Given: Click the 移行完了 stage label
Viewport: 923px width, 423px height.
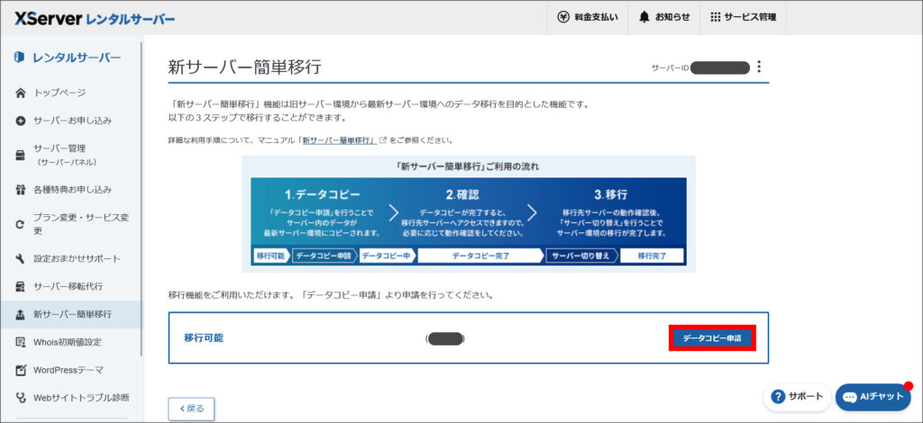Looking at the screenshot, I should (x=653, y=256).
